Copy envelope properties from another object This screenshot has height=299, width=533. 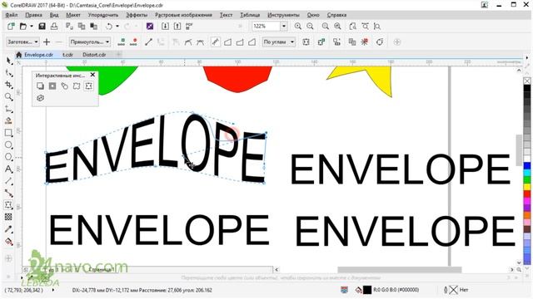click(352, 42)
